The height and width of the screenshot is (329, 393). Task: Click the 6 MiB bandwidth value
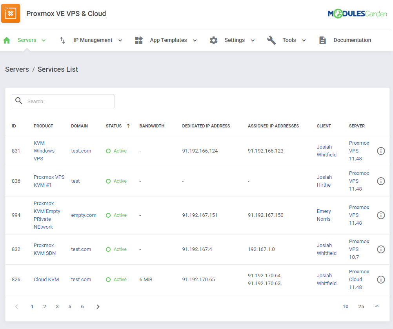pyautogui.click(x=146, y=279)
